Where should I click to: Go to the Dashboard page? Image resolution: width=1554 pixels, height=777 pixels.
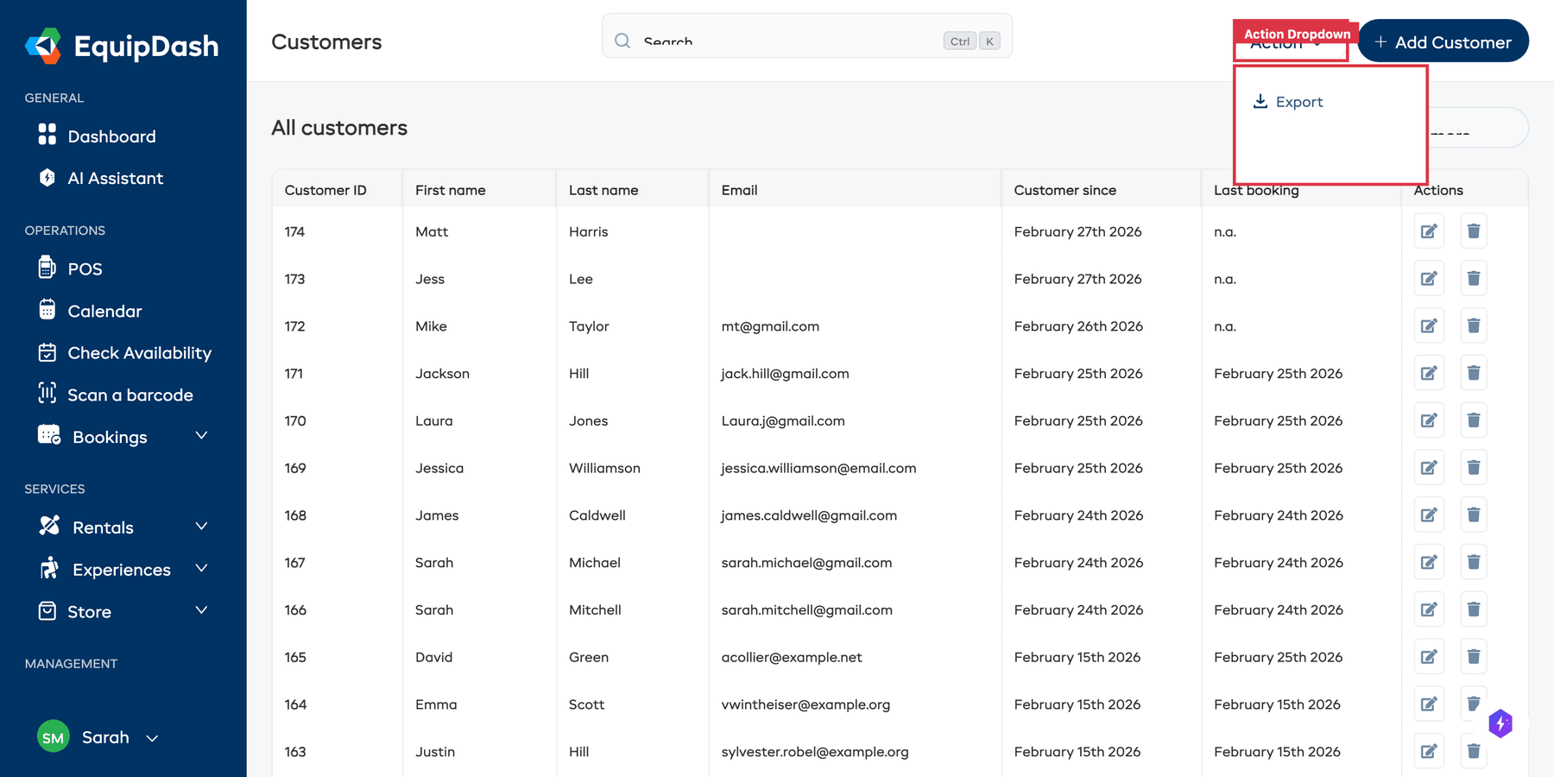tap(111, 136)
